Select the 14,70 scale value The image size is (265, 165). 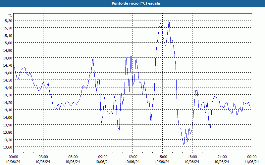[x=7, y=65]
